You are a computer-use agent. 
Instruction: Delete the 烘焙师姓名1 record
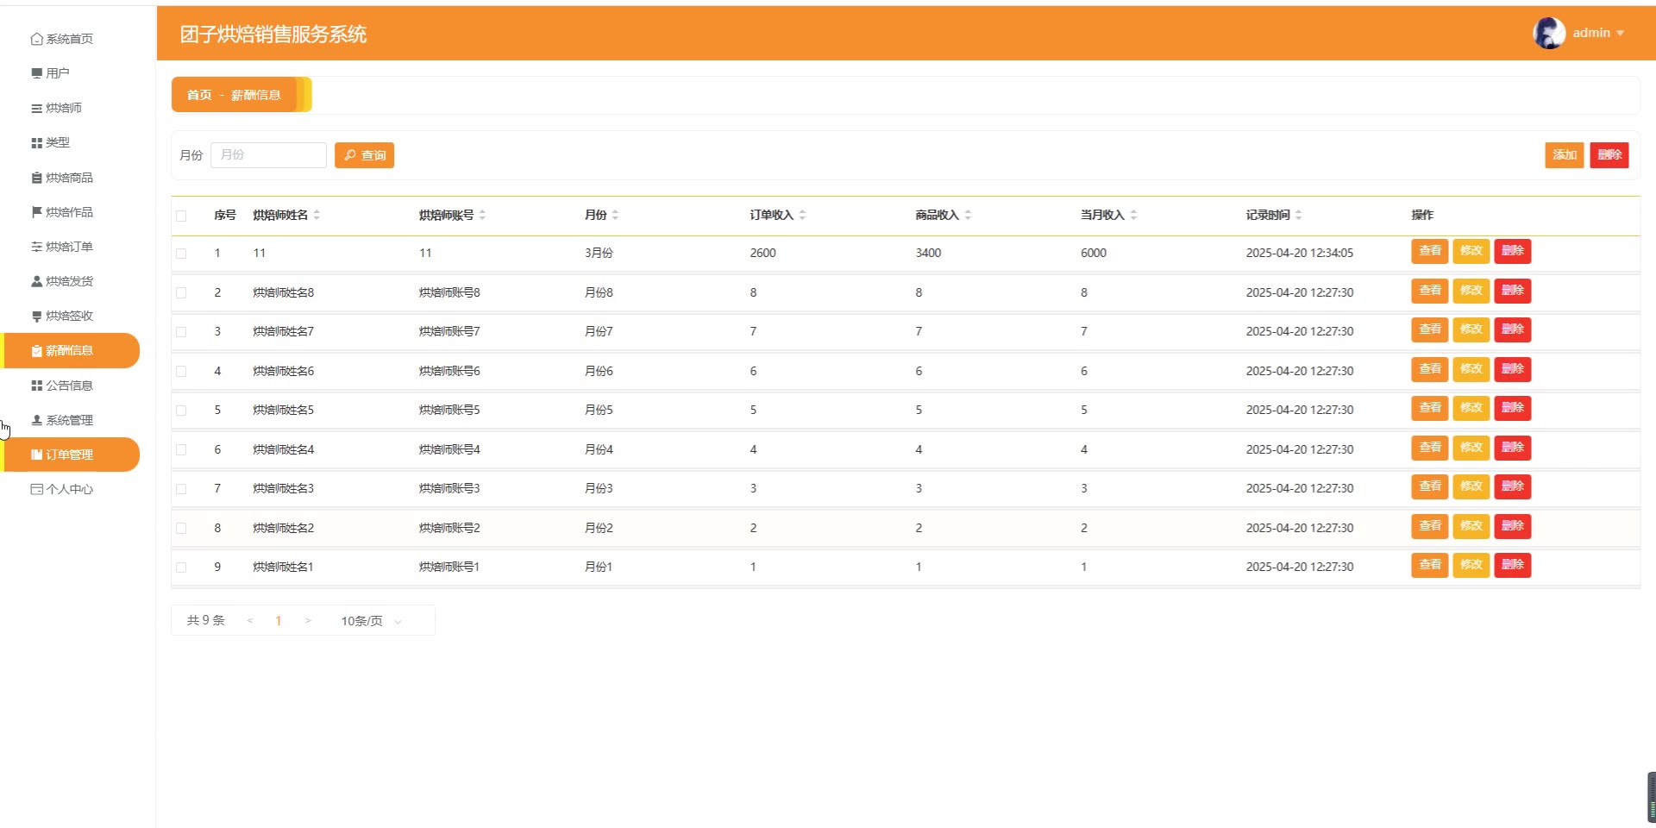(x=1513, y=565)
